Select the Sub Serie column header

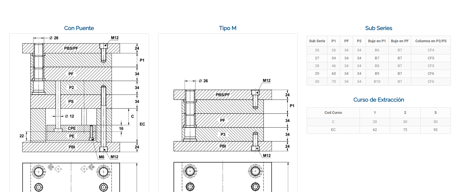coord(317,41)
